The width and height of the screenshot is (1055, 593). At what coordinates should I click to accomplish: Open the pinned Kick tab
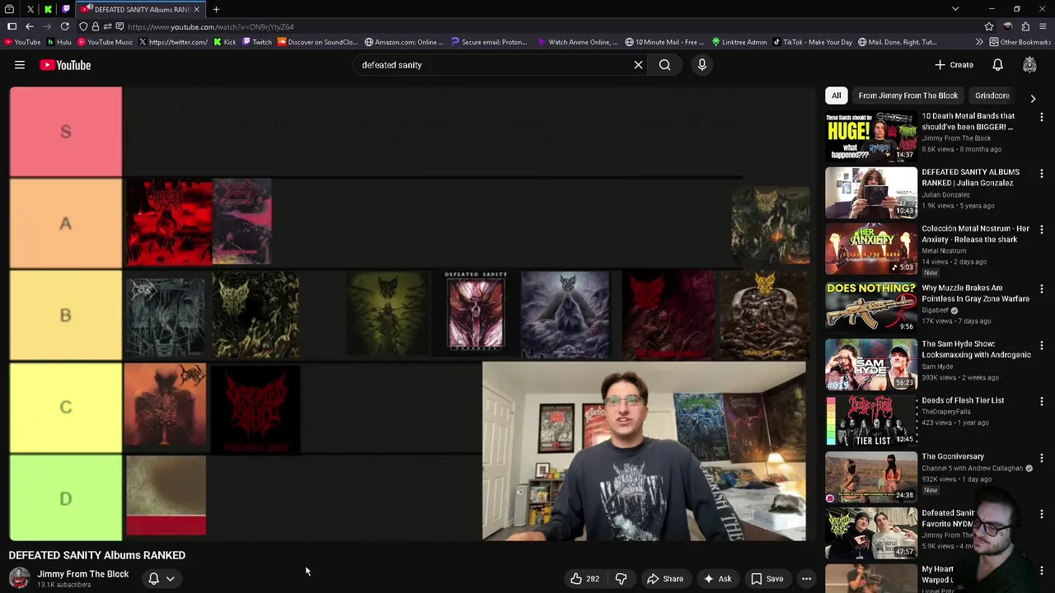tap(48, 9)
